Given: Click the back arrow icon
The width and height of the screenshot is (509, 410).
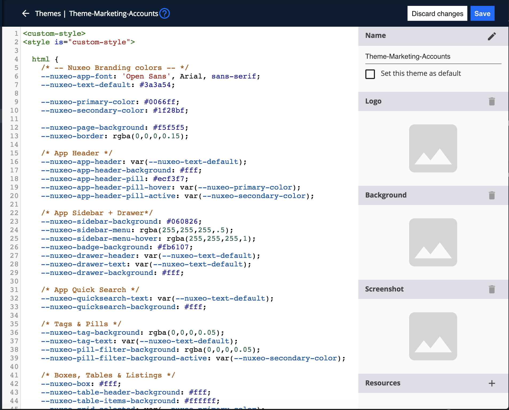Looking at the screenshot, I should point(26,13).
